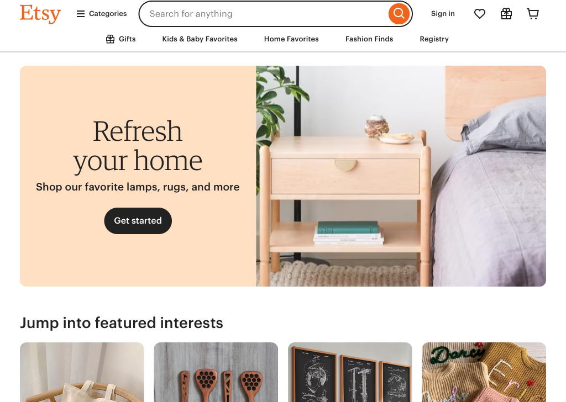Screen dimensions: 566x402
Task: Click the Sign in button
Action: point(443,14)
